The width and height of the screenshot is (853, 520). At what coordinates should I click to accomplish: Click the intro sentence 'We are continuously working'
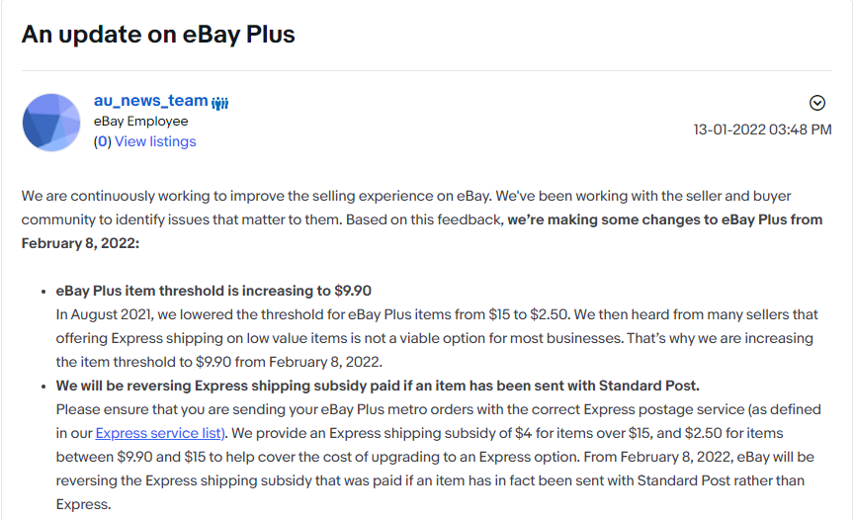pyautogui.click(x=257, y=196)
